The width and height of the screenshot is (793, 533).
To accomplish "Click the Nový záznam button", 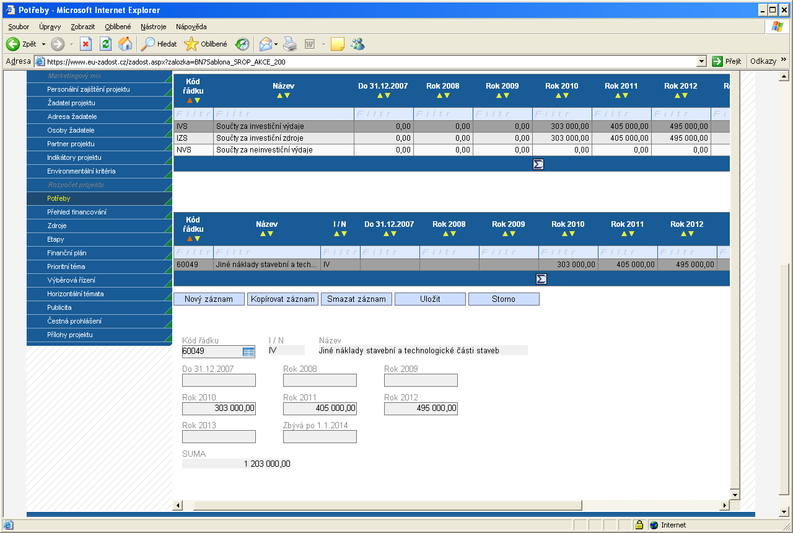I will pyautogui.click(x=209, y=299).
